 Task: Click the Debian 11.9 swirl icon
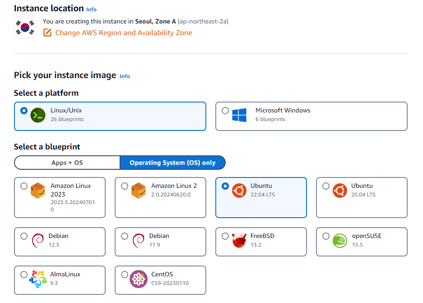(139, 240)
